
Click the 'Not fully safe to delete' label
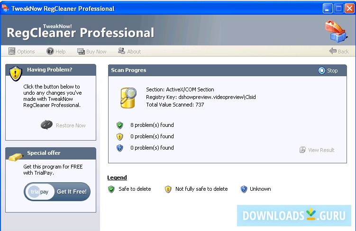201,189
